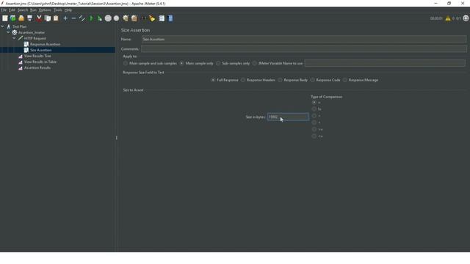
Task: Start the test with the green play icon
Action: click(x=91, y=18)
